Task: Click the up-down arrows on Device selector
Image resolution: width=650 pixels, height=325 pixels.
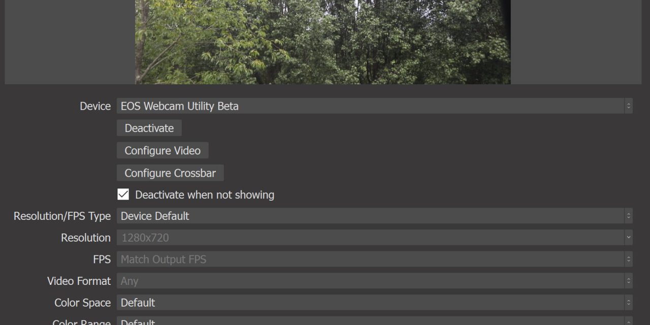Action: pos(629,106)
